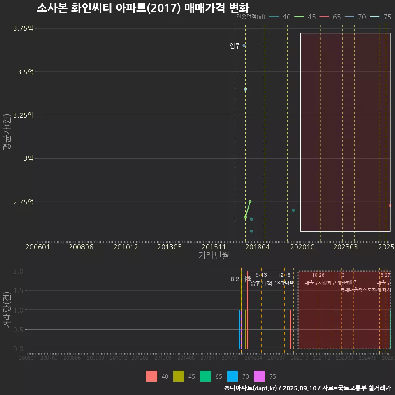Click the green 65 swatch in bottom legend
The width and height of the screenshot is (395, 395).
205,376
